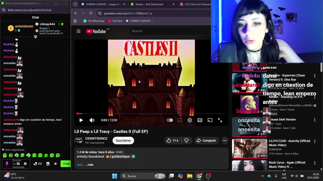
Task: View site settings icon in Kick popout
Action: (3, 10)
